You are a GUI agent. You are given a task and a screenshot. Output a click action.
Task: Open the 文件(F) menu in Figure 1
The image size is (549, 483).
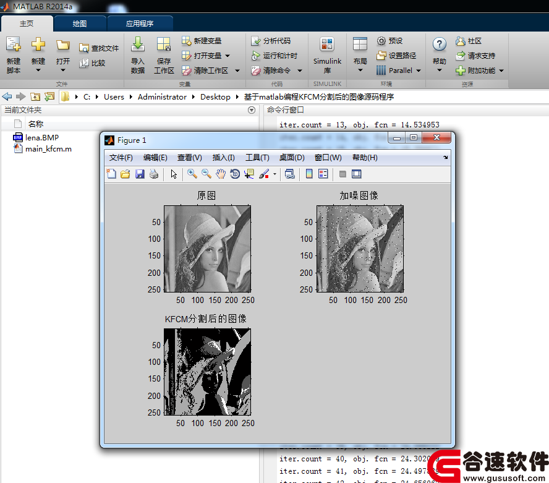click(x=121, y=158)
